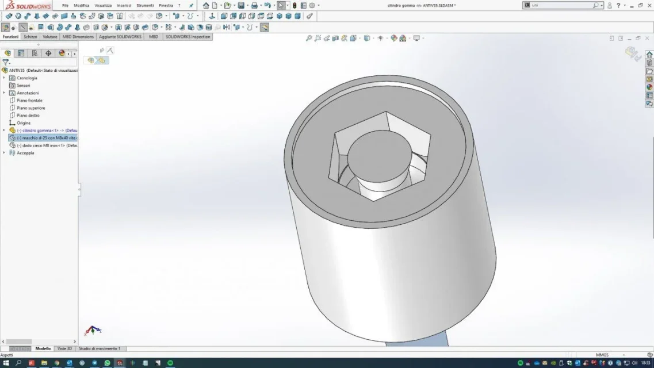654x368 pixels.
Task: Toggle the select arrow cursor tool
Action: click(x=281, y=5)
